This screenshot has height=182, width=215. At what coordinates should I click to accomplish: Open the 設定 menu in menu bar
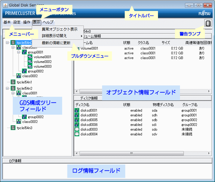17,22
